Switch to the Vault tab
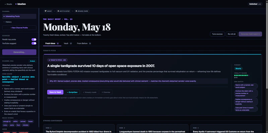 (68, 44)
